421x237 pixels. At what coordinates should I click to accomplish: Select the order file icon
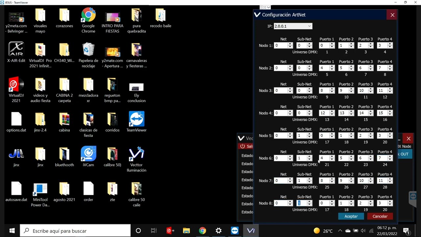88,191
